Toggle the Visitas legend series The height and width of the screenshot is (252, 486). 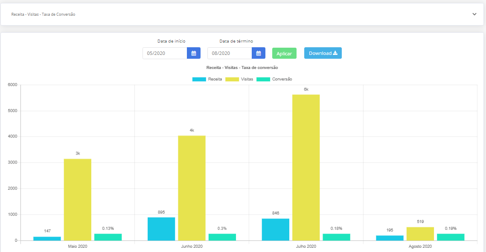pos(239,79)
